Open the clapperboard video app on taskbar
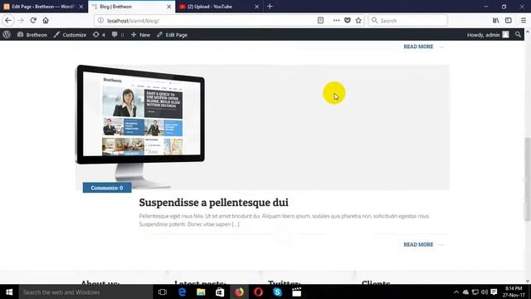 297,292
